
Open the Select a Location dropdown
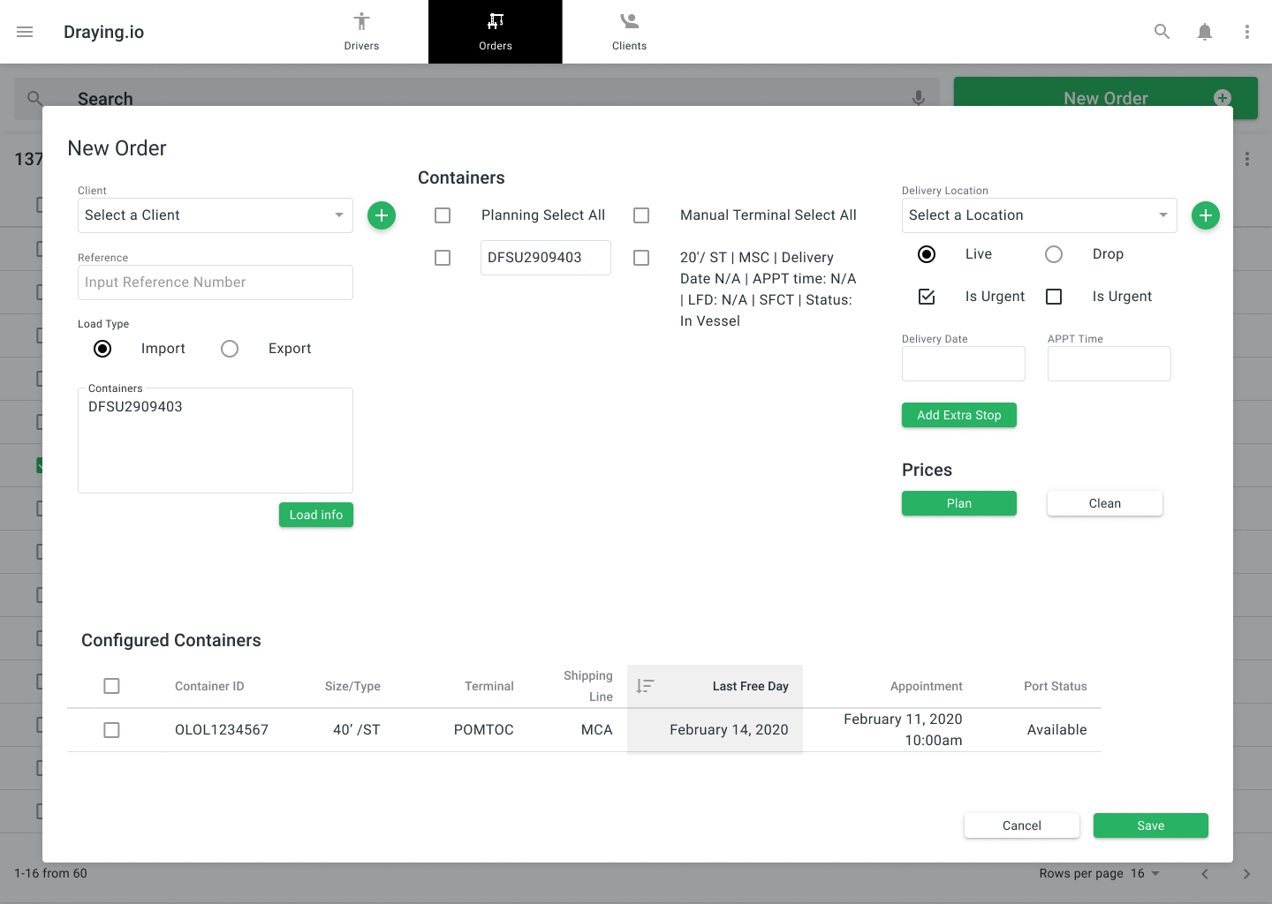pyautogui.click(x=1039, y=215)
